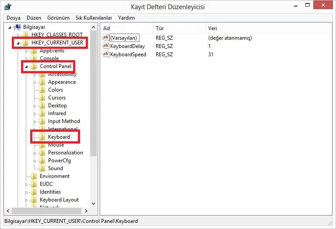This screenshot has height=229, width=336.
Task: Click tree horizontal scrollbar left arrow
Action: (x=8, y=211)
